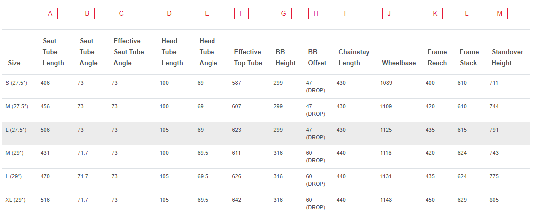Click the M (29") size row label
Viewport: 533px width, 216px height.
(14, 153)
